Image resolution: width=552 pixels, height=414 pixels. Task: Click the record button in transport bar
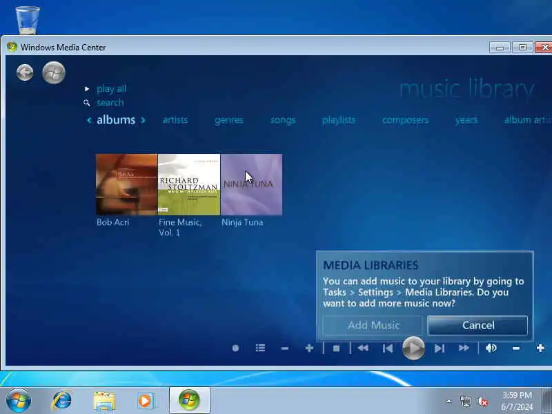point(235,348)
